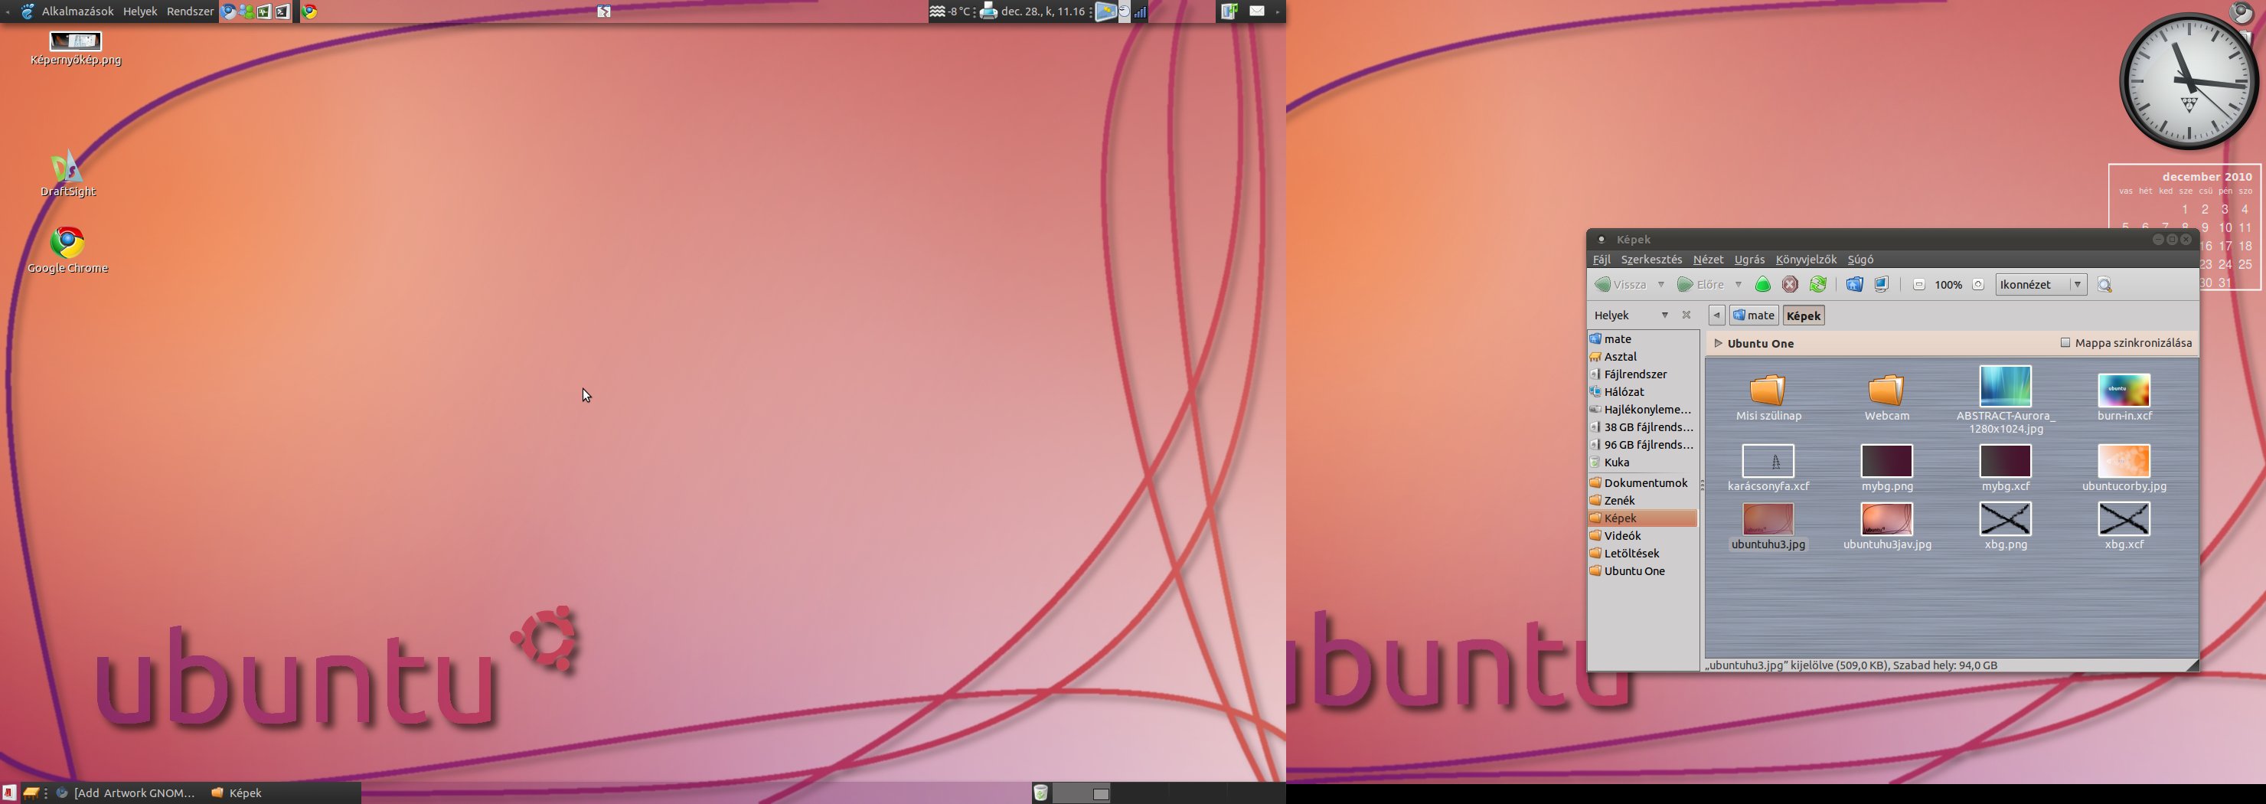2266x804 pixels.
Task: Enable Mappa szinkronizálása checkbox
Action: (2065, 343)
